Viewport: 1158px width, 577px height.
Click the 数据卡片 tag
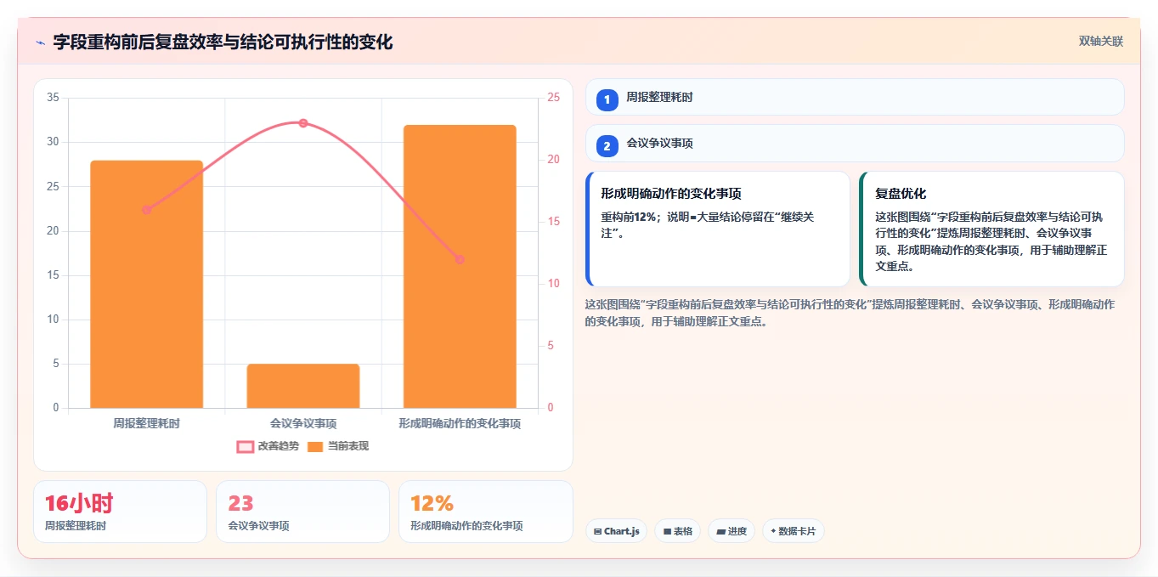click(x=794, y=531)
